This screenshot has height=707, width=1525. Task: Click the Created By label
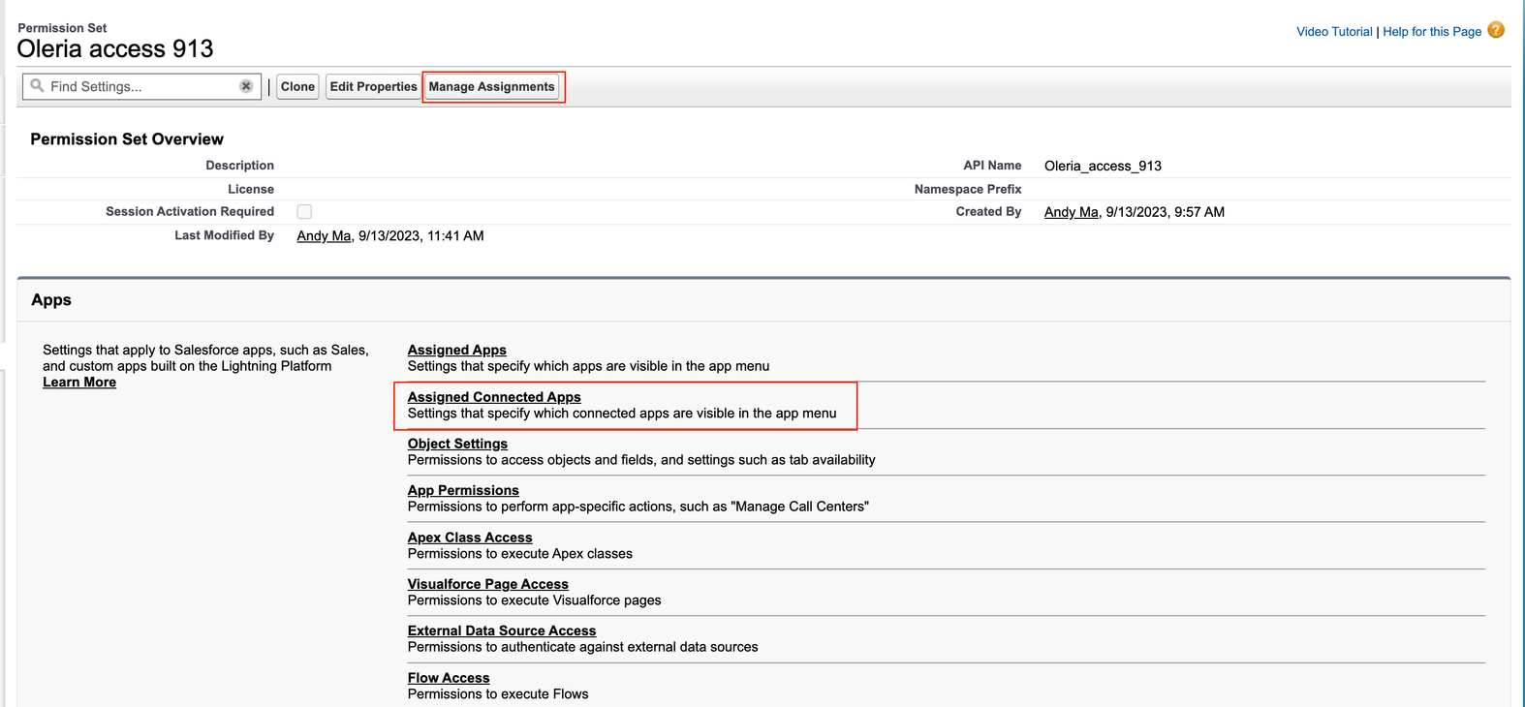click(988, 211)
